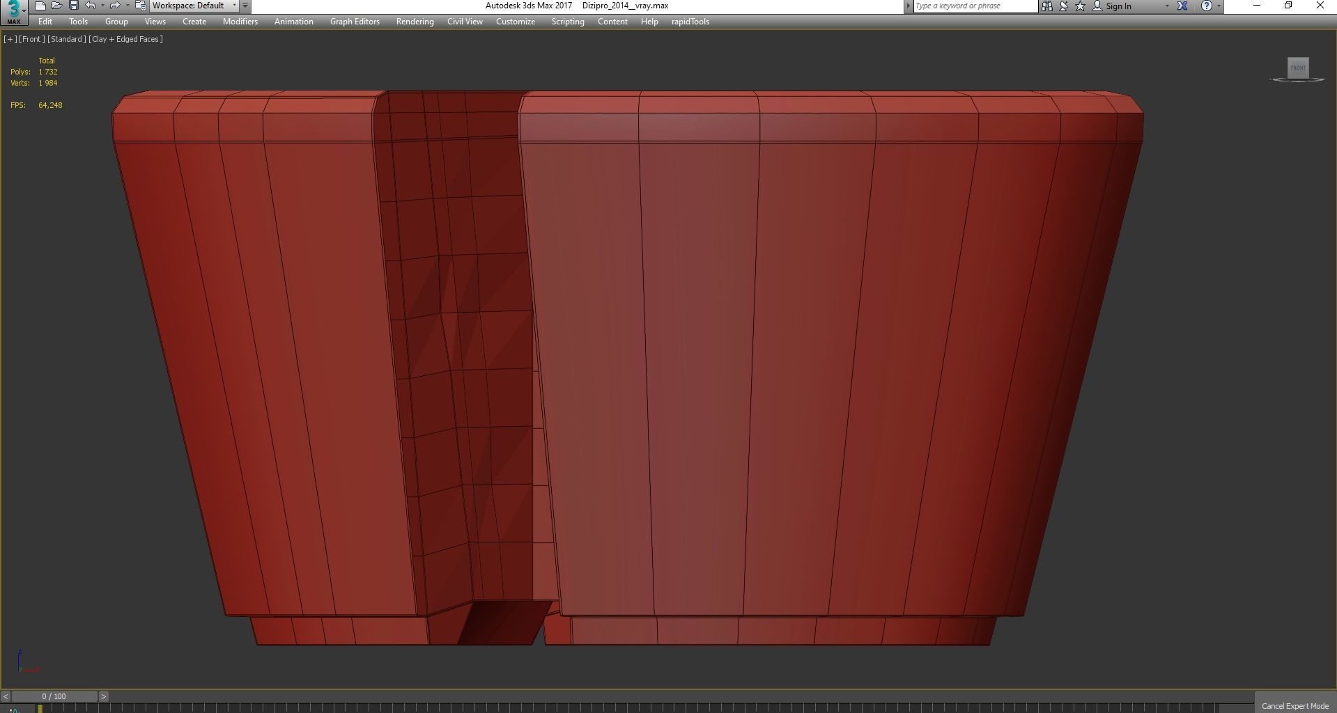
Task: Open the undo history dropdown arrow
Action: 102,6
